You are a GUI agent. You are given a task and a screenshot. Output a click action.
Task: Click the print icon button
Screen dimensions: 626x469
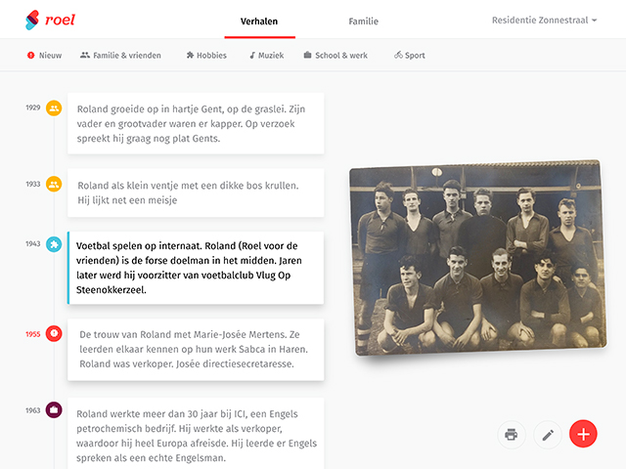click(x=512, y=434)
